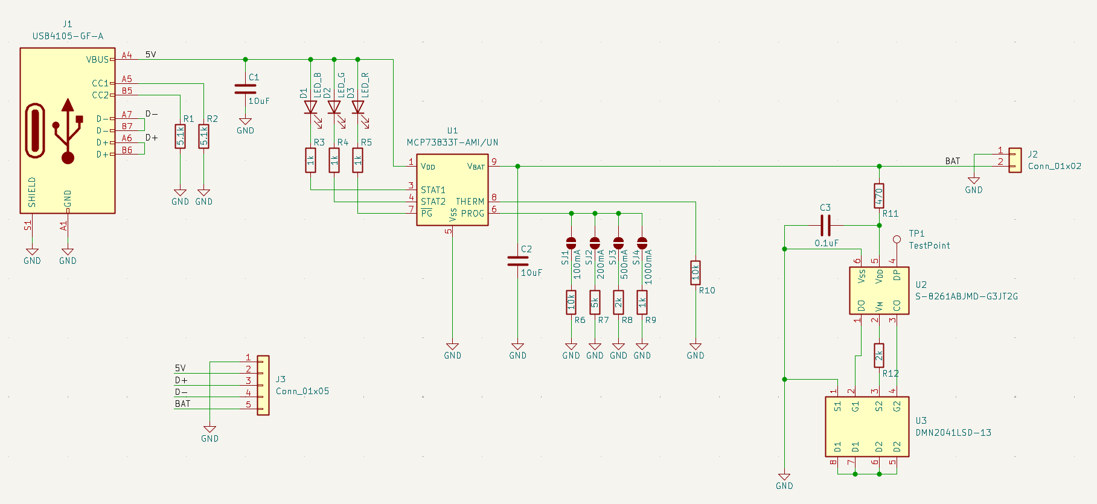Click the GND symbol below C2
Viewport: 1097px width, 504px height.
pos(517,349)
